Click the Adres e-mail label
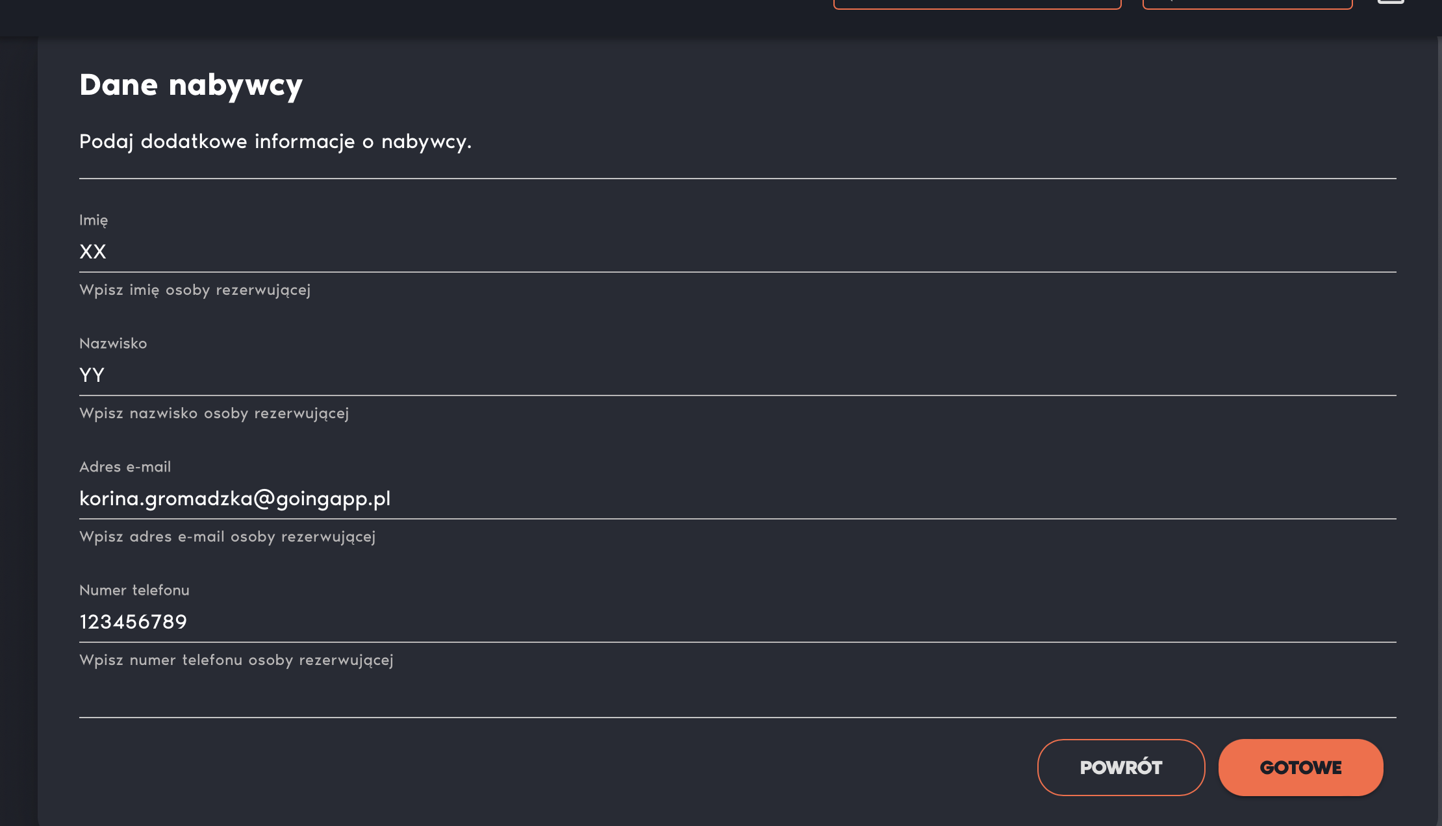The image size is (1442, 826). [x=125, y=467]
